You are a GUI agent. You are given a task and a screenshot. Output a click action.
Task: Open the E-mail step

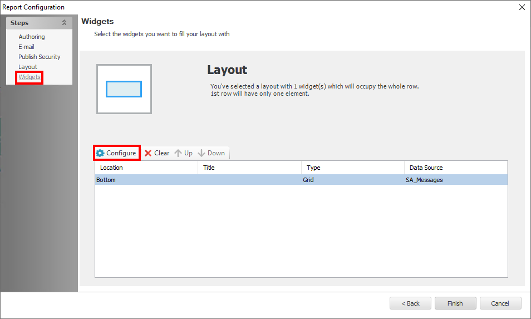pos(26,47)
